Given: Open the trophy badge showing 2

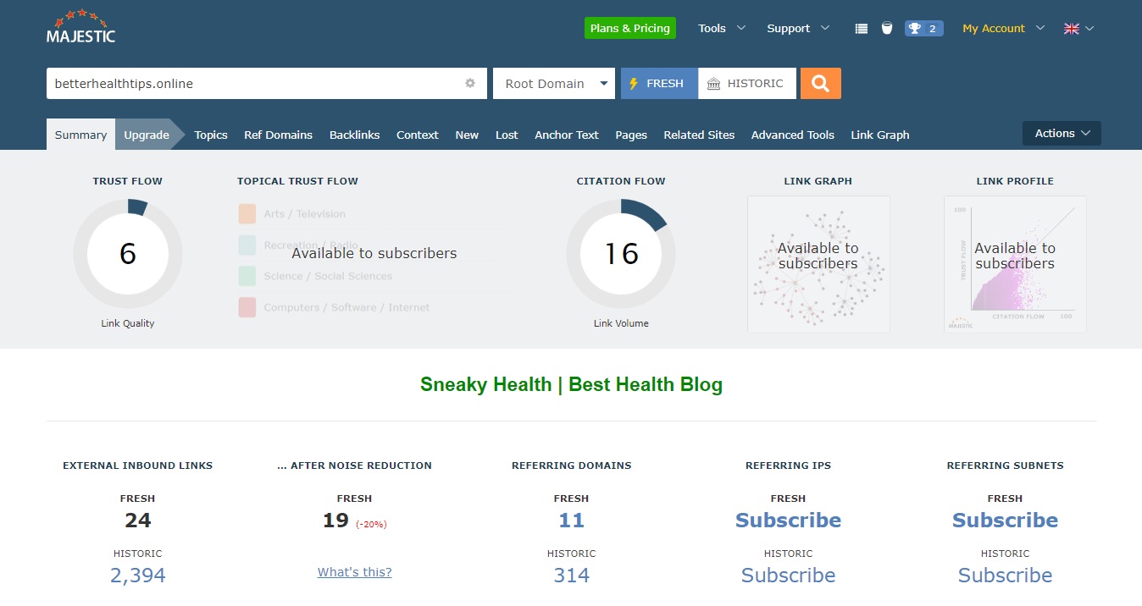Looking at the screenshot, I should coord(923,28).
